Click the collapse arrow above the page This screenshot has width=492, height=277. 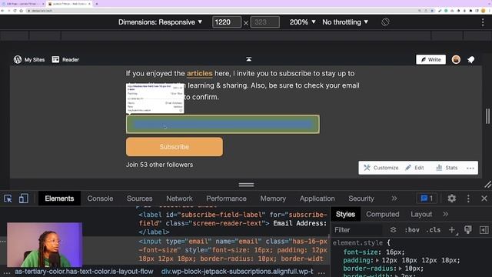click(x=248, y=59)
